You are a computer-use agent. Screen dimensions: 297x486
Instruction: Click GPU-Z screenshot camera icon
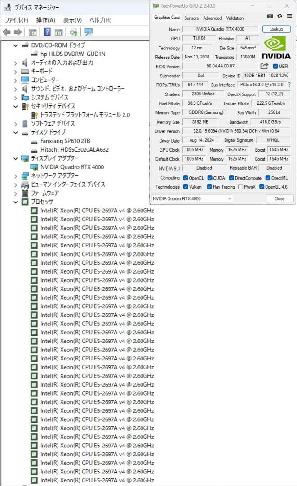270,16
